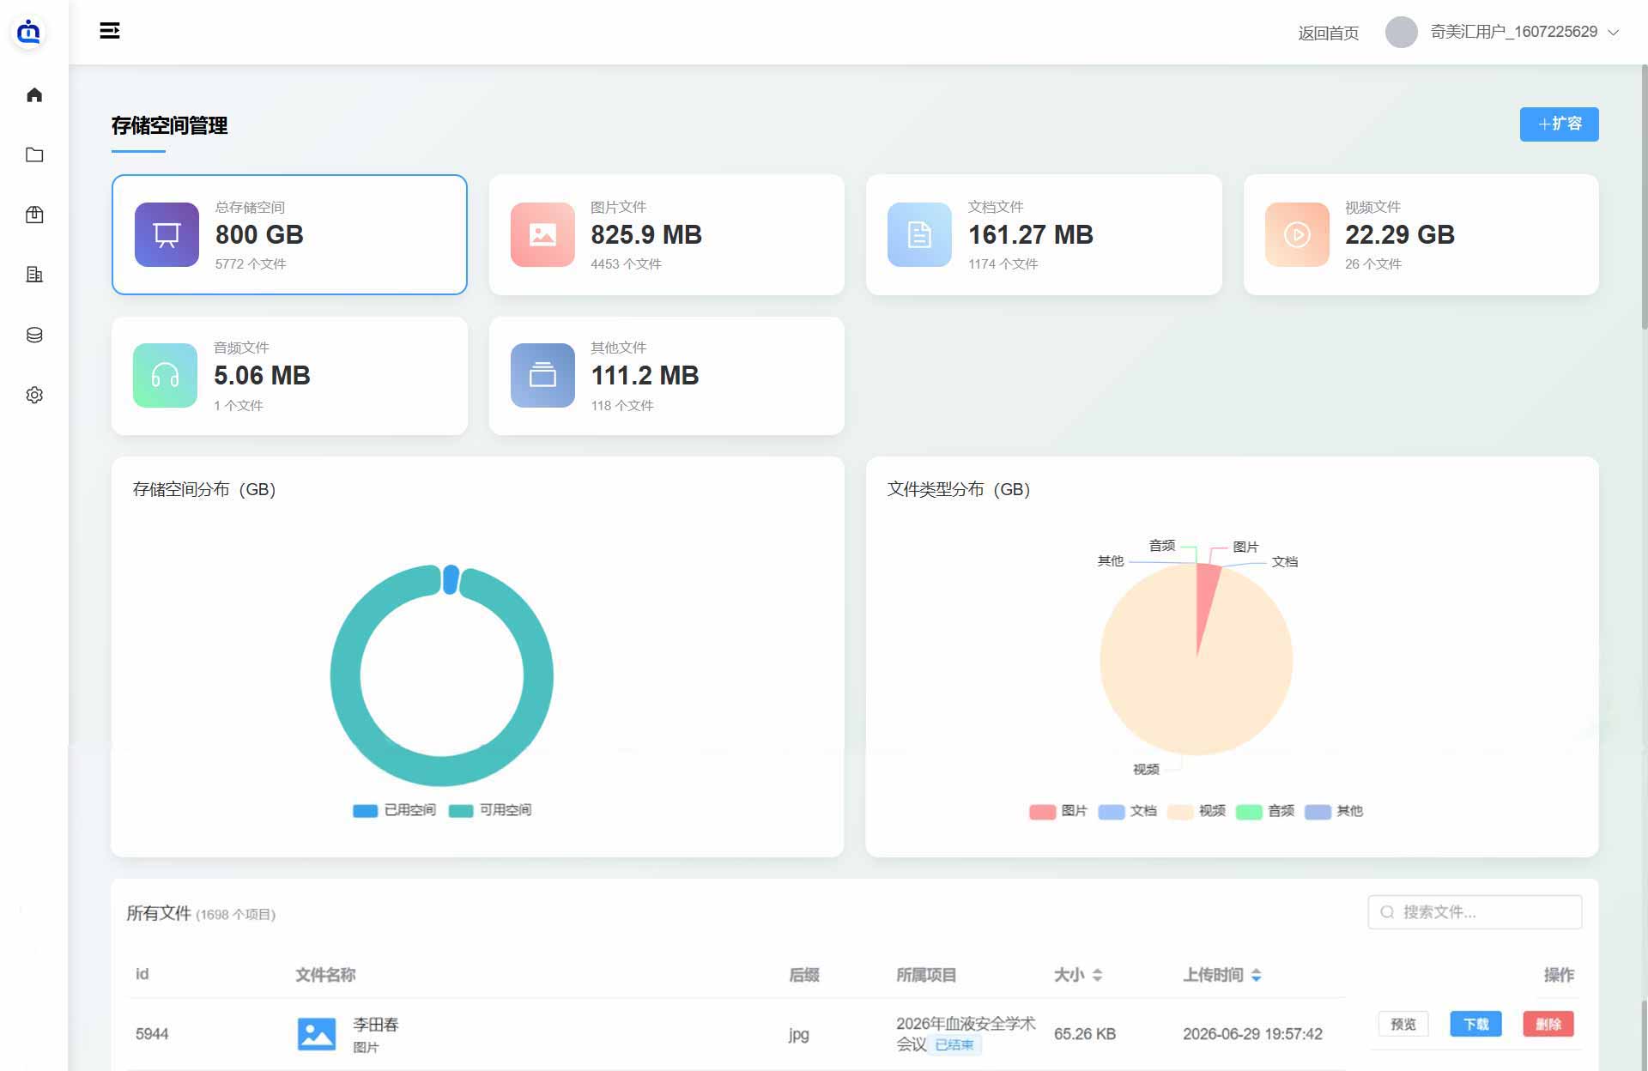This screenshot has height=1071, width=1648.
Task: Click the page vertical scrollbar
Action: click(x=1644, y=197)
